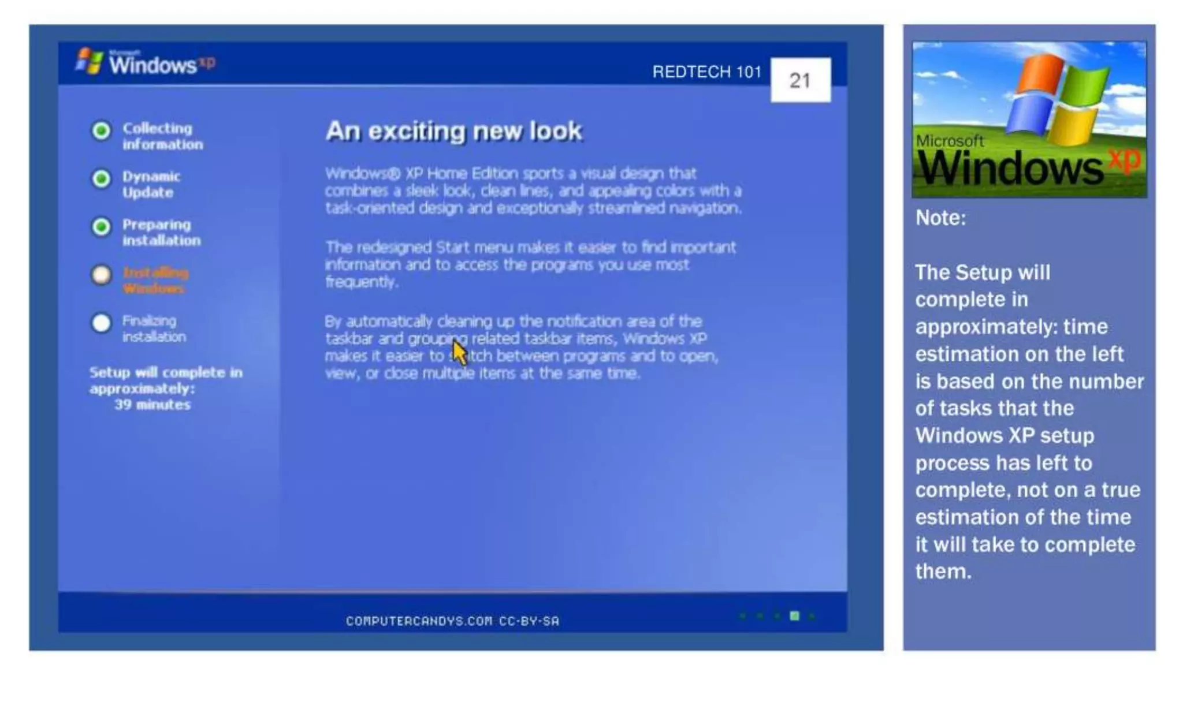Viewport: 1183px width, 702px height.
Task: Click the green 'Dynamic Update' step indicator
Action: click(102, 179)
